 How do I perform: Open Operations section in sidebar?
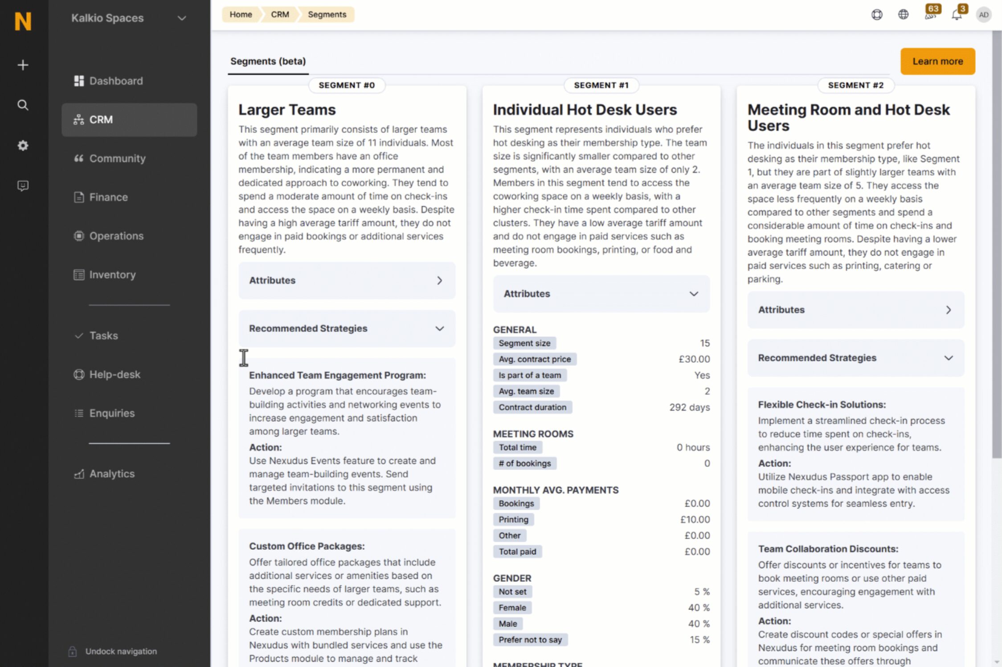pyautogui.click(x=116, y=236)
